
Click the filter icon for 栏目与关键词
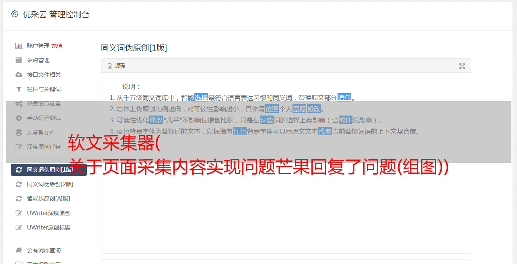pos(19,89)
